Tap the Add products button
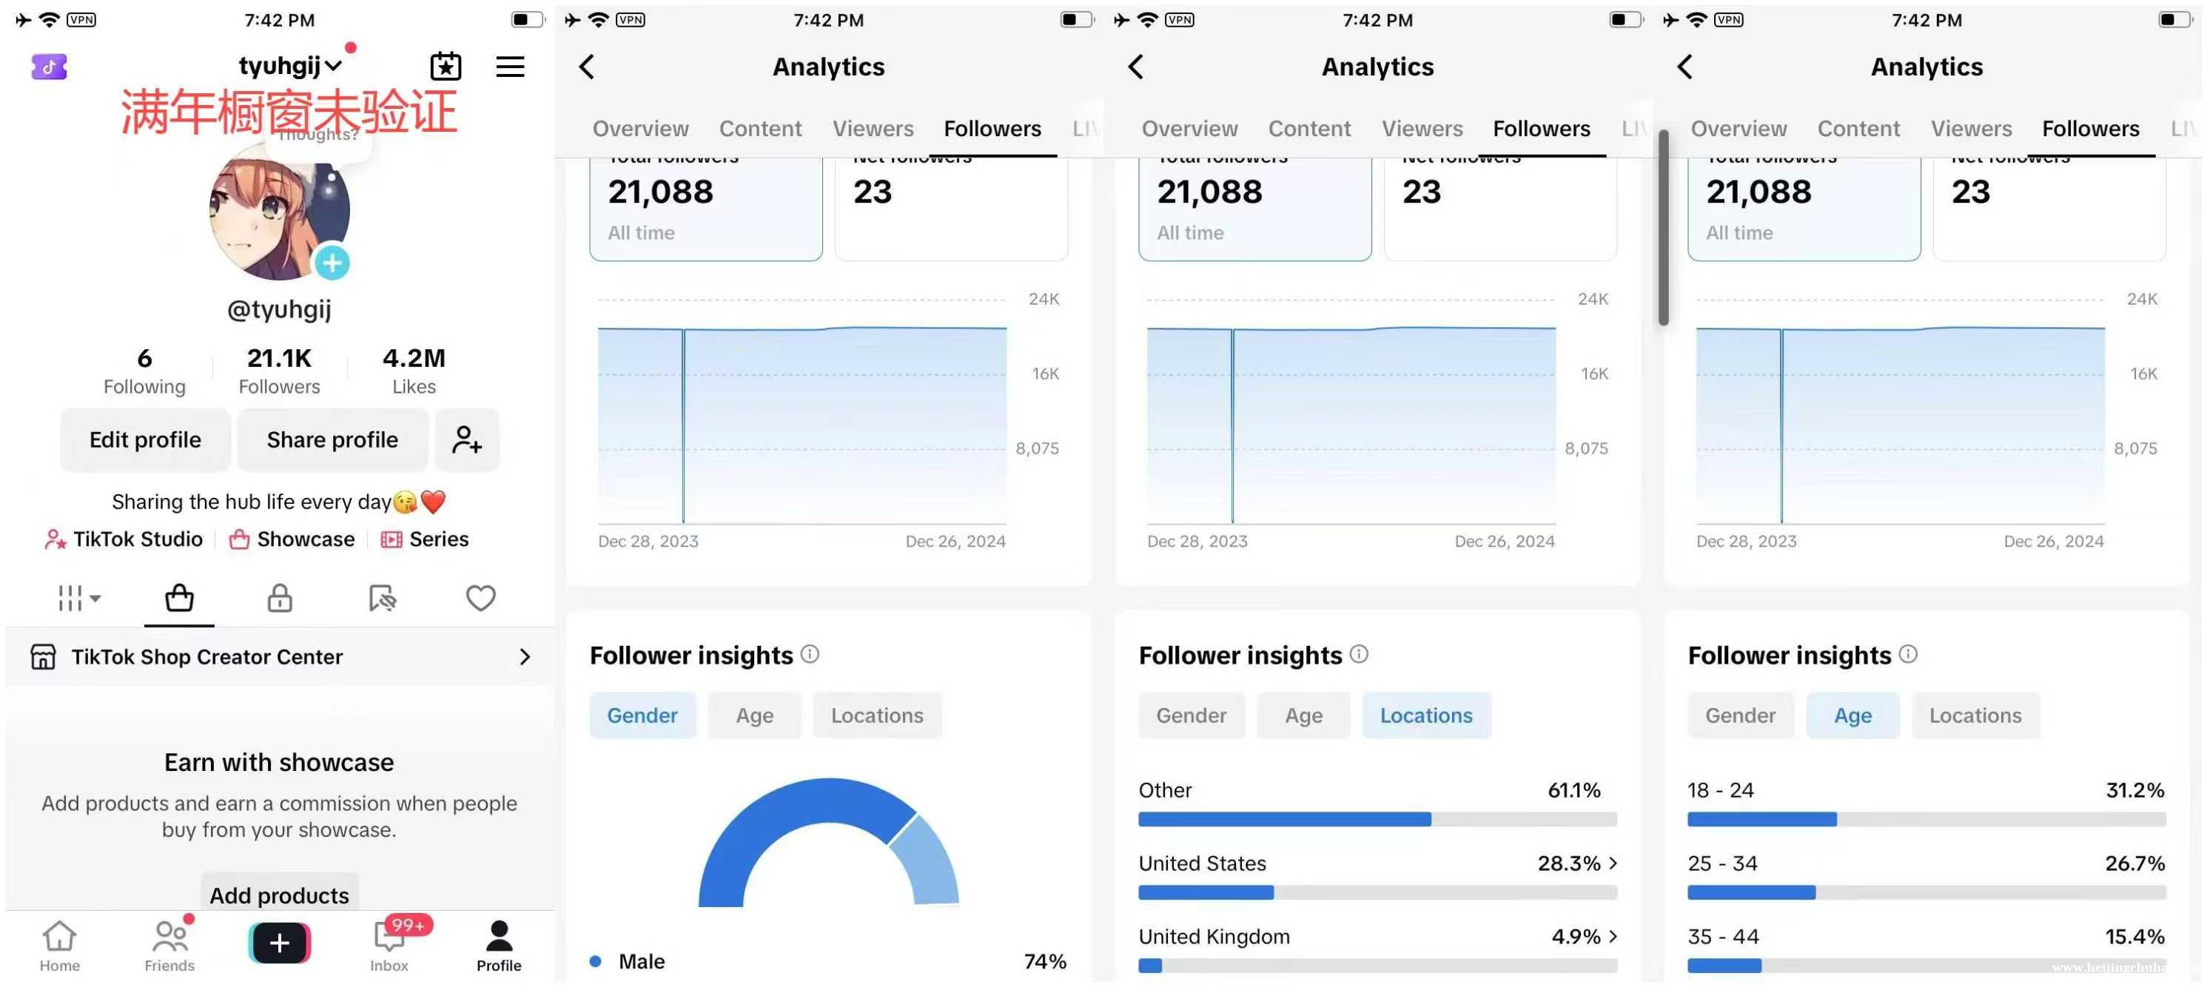The height and width of the screenshot is (987, 2207). (278, 894)
